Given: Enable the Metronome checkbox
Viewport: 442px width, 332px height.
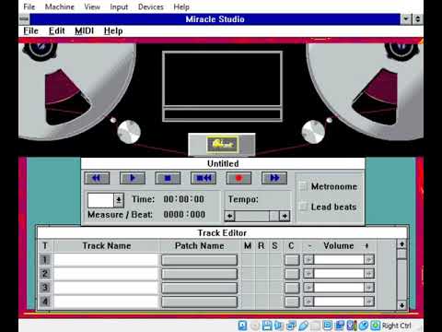Looking at the screenshot, I should coord(303,186).
